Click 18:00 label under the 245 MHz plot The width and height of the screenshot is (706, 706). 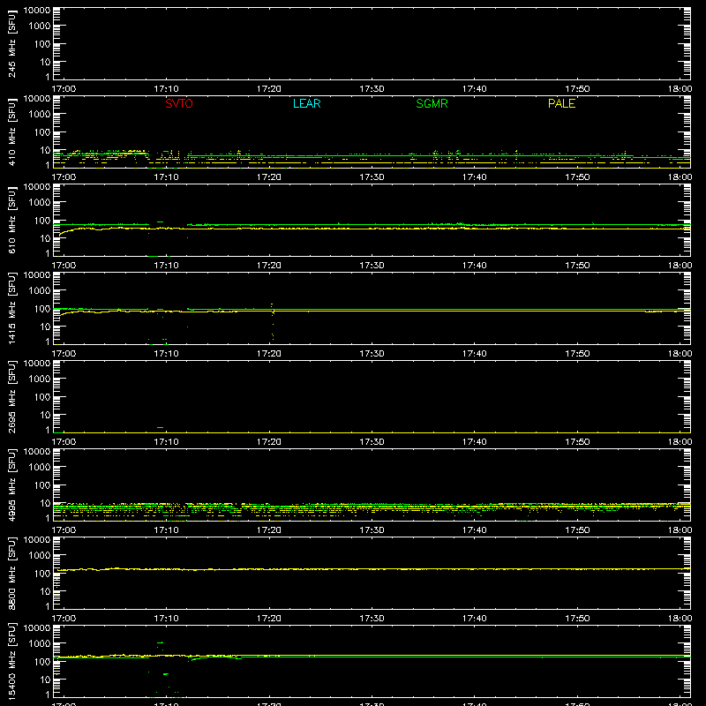coord(680,89)
